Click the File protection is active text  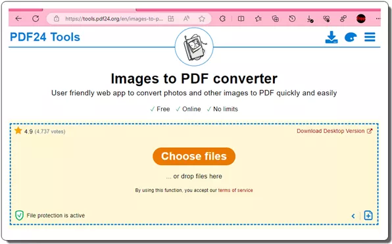click(56, 216)
